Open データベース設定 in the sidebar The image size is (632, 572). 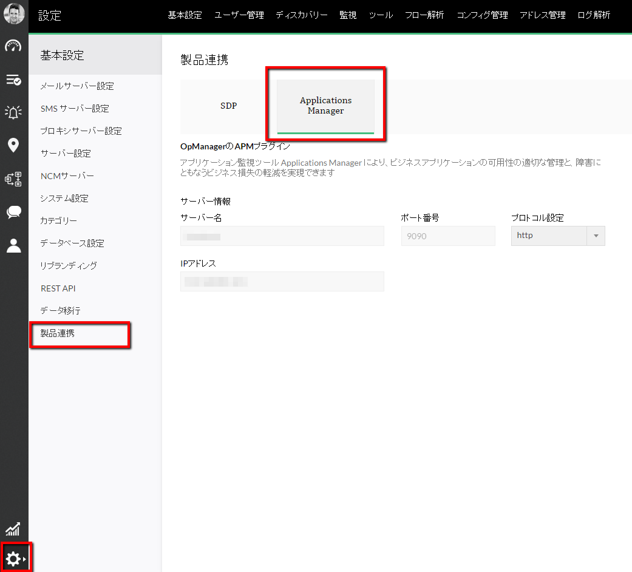(x=72, y=243)
